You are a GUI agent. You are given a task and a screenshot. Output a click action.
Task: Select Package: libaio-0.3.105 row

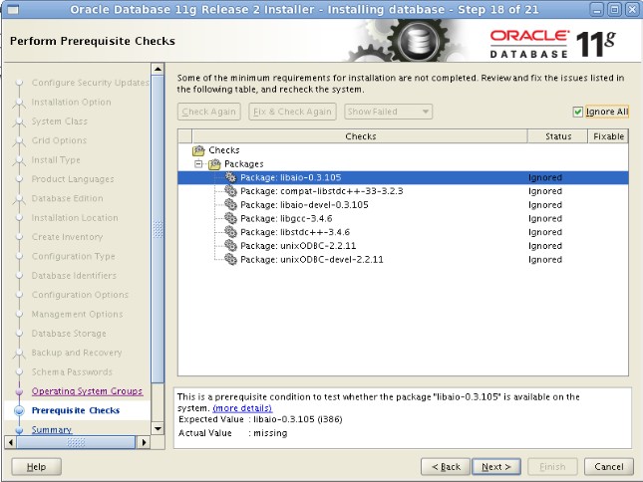tap(403, 177)
